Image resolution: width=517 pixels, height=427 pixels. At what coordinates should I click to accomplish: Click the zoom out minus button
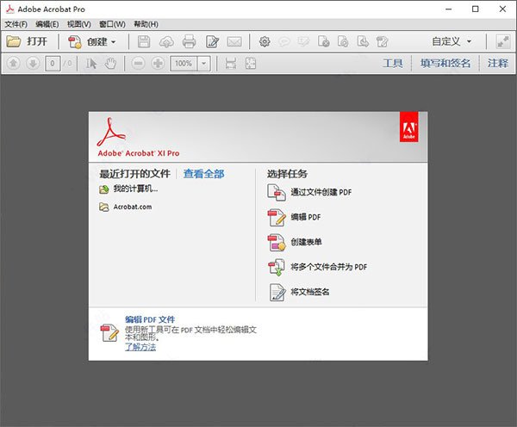(138, 63)
